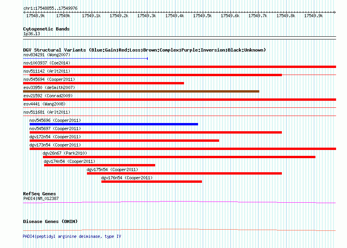
Task: Open variant dgv175n54 (Cooper2011) label
Action: [112, 169]
